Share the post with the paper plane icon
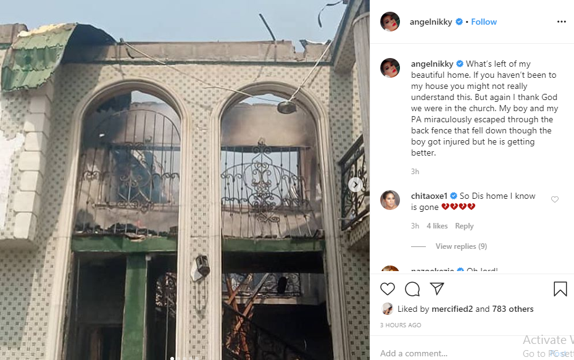Image resolution: width=574 pixels, height=360 pixels. coord(437,288)
